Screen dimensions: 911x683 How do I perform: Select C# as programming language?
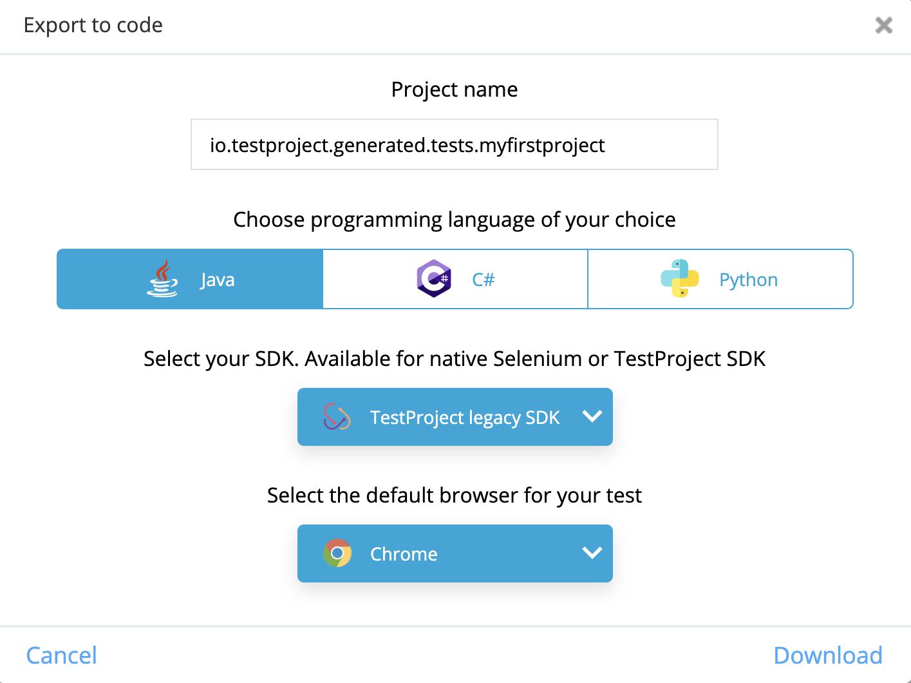(455, 279)
